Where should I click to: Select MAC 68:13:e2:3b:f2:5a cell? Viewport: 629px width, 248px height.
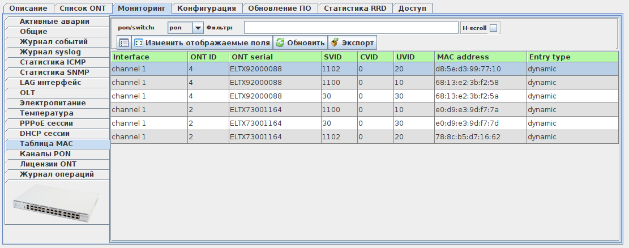pyautogui.click(x=481, y=96)
